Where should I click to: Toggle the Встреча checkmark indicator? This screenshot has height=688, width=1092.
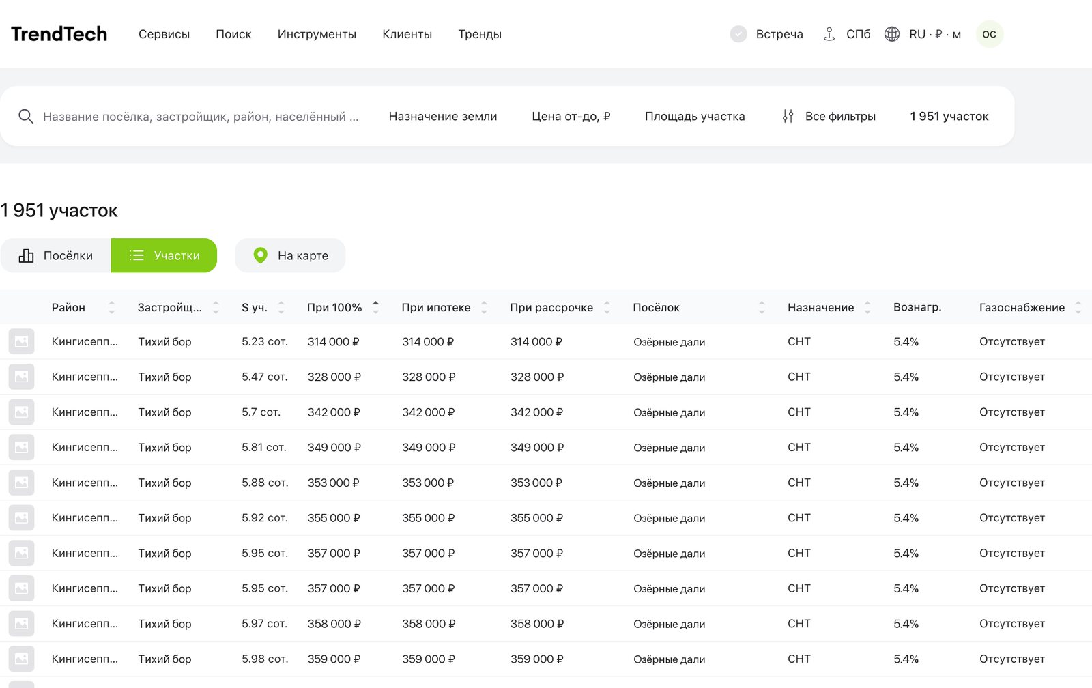point(738,34)
